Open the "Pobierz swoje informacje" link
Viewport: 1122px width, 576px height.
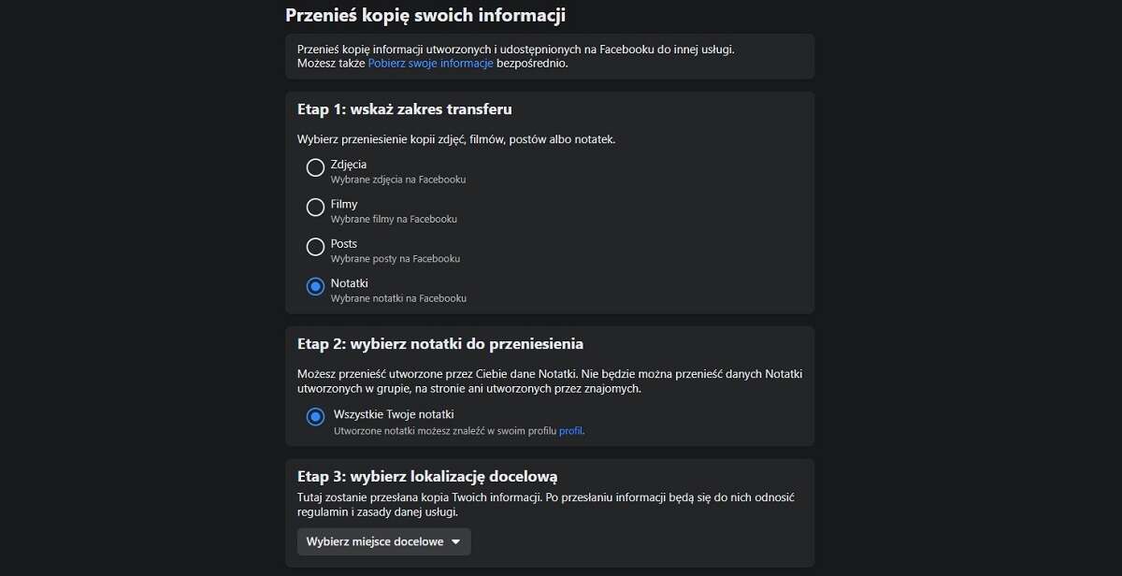tap(429, 63)
